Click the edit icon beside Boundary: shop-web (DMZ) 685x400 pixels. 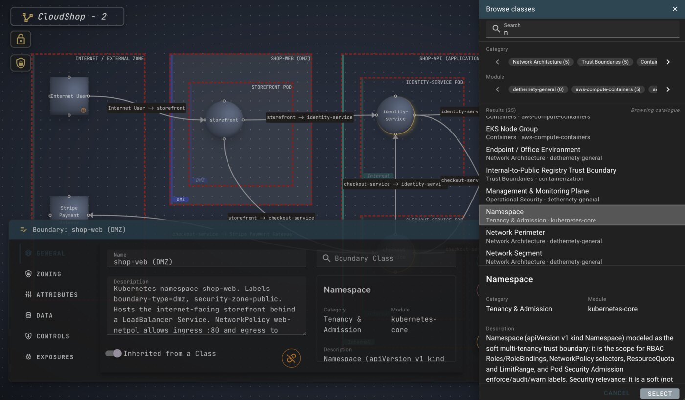click(x=23, y=229)
